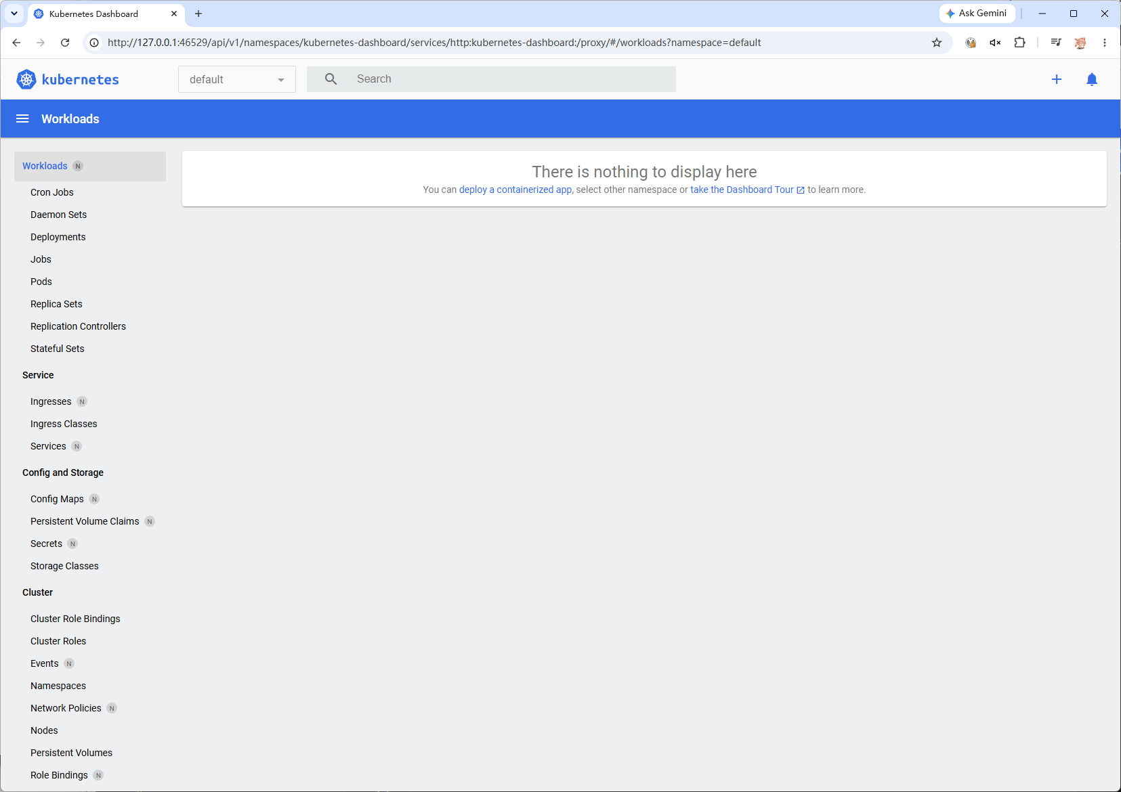Open Network Policies
Image resolution: width=1121 pixels, height=792 pixels.
66,708
